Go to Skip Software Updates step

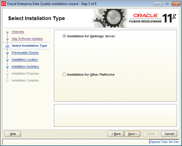(x=27, y=39)
